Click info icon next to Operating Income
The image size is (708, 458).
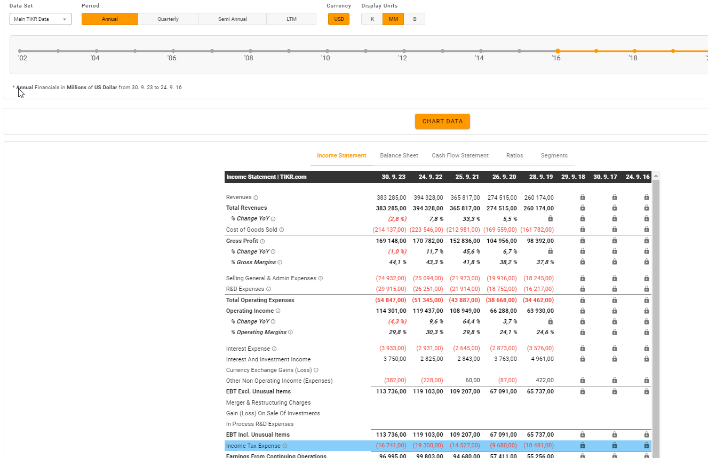click(278, 311)
